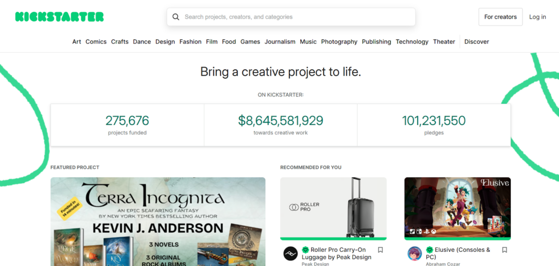Open the Technology category
559x266 pixels.
[x=412, y=41]
